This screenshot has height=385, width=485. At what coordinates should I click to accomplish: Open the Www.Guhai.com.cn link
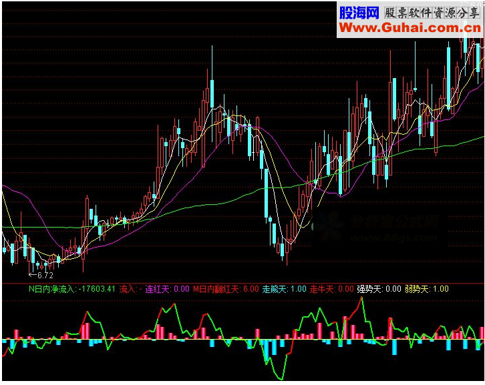pyautogui.click(x=410, y=28)
